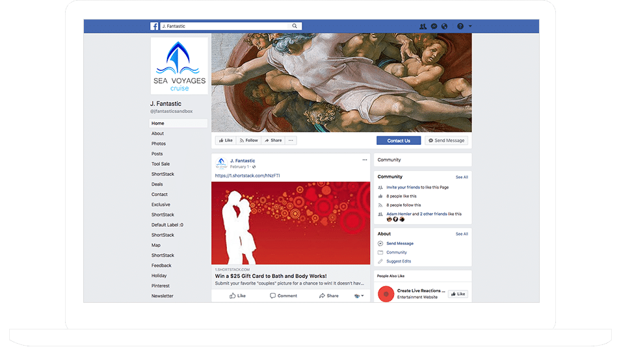Click See All in Community section
The height and width of the screenshot is (347, 621).
(462, 177)
